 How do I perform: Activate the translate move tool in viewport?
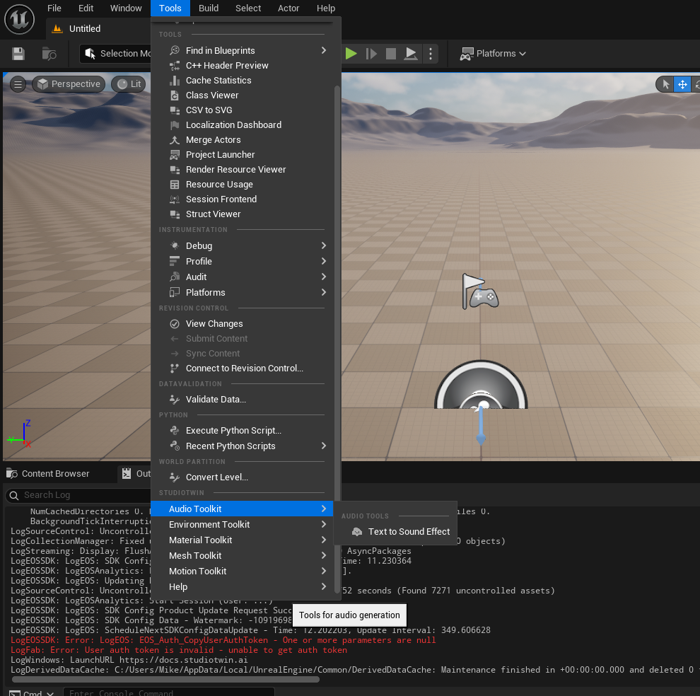(x=682, y=84)
